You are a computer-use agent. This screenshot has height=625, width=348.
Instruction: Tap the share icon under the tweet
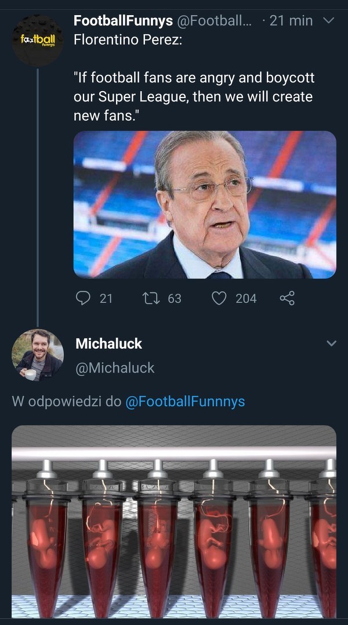click(287, 298)
